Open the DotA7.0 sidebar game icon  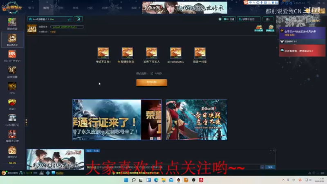click(12, 40)
